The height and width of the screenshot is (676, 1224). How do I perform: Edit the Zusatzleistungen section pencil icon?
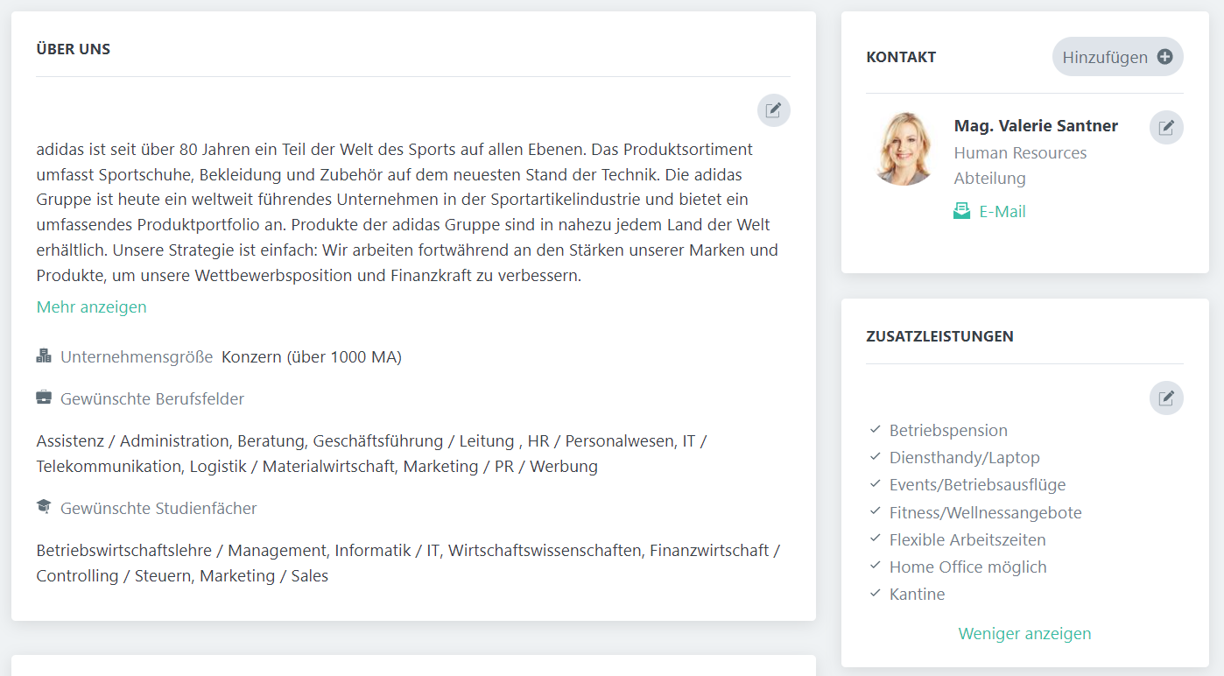(1165, 398)
